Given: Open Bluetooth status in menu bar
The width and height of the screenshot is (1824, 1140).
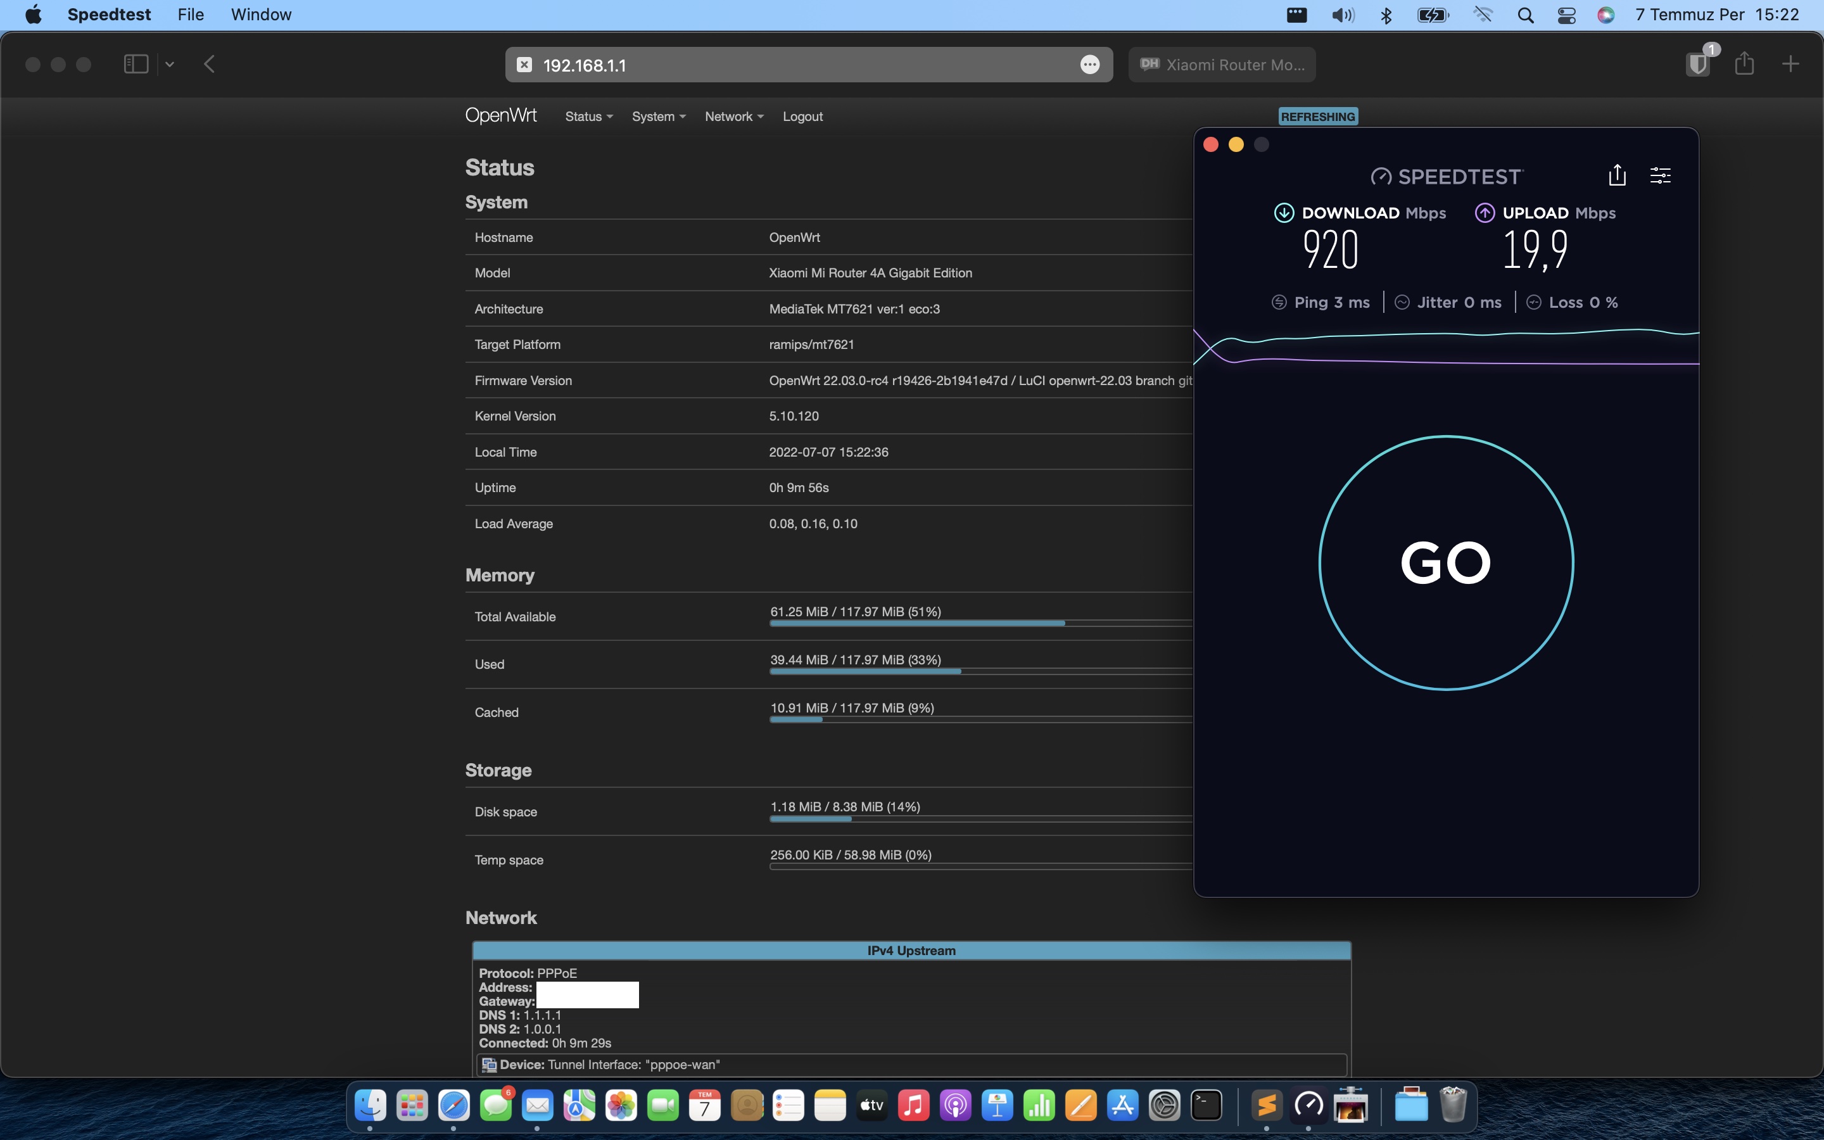Looking at the screenshot, I should (x=1385, y=15).
